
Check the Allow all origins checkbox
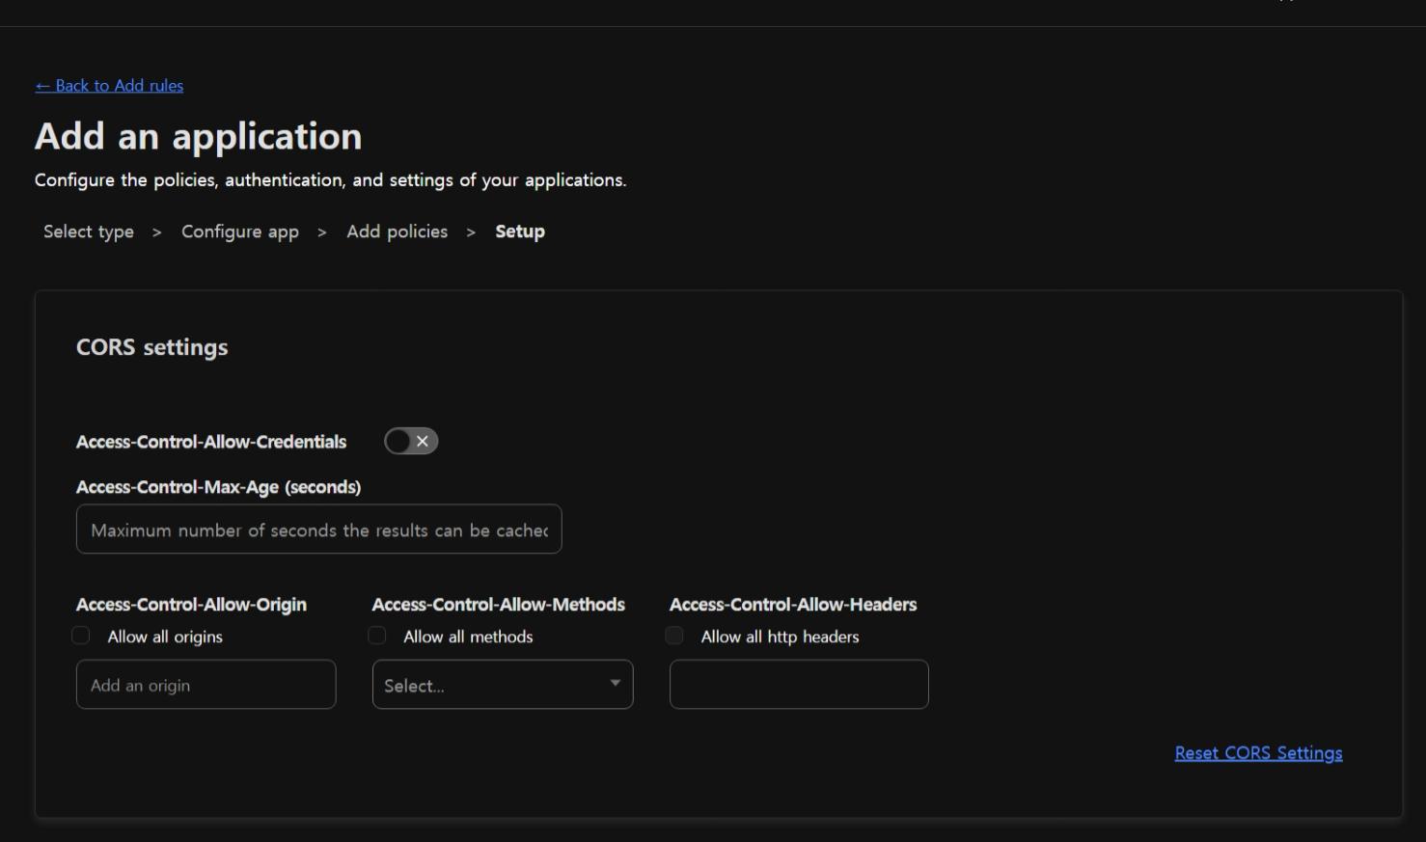tap(81, 636)
